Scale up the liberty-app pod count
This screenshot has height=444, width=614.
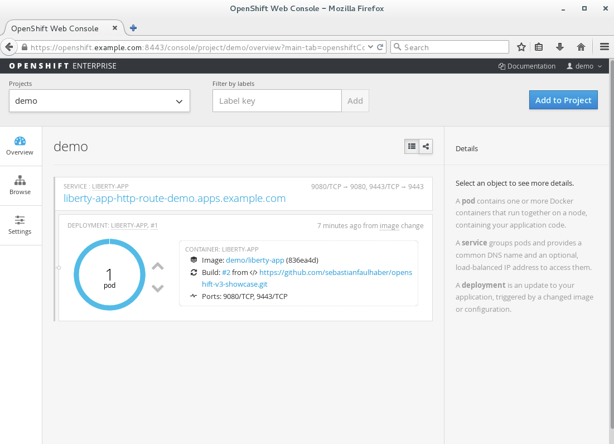pos(157,267)
